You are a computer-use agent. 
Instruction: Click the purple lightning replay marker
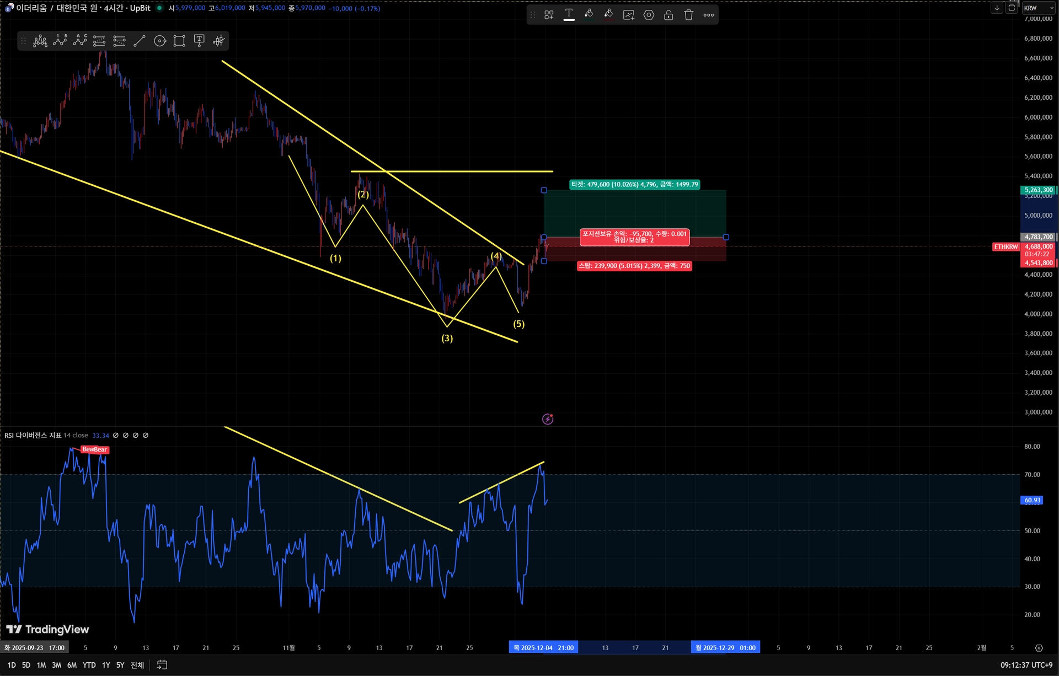coord(548,419)
